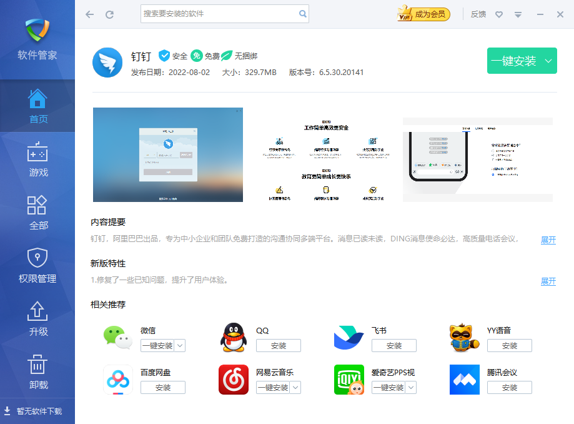Open the phone mockup screenshot thumbnail
This screenshot has width=574, height=424.
[478, 159]
